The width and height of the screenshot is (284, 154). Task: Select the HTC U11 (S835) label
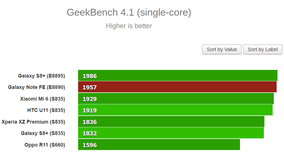coord(46,110)
